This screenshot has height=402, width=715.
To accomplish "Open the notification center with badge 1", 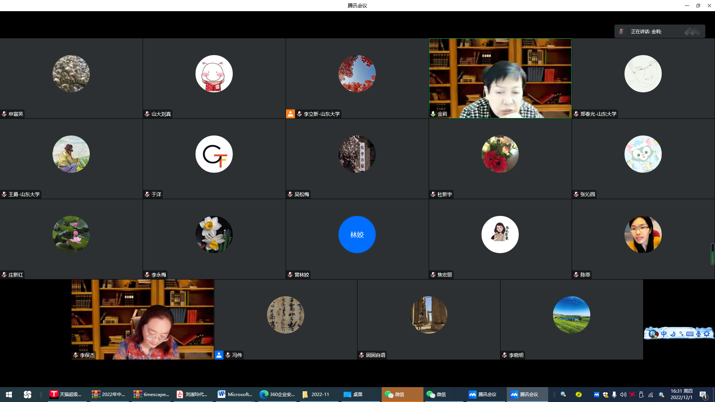I will [x=703, y=395].
